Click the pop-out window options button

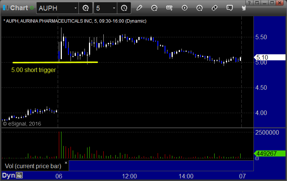click(257, 3)
